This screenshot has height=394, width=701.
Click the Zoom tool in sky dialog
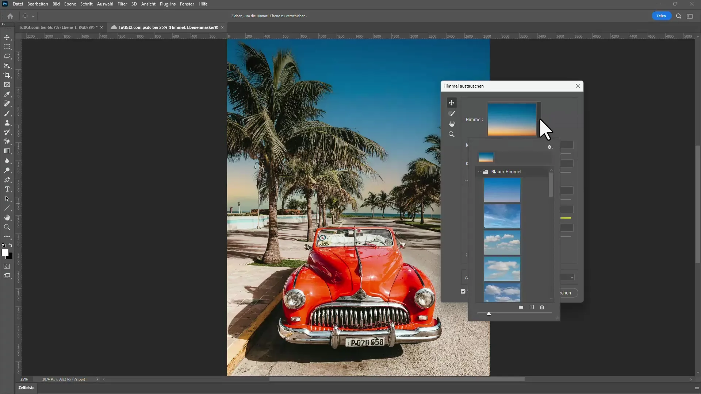tap(452, 135)
